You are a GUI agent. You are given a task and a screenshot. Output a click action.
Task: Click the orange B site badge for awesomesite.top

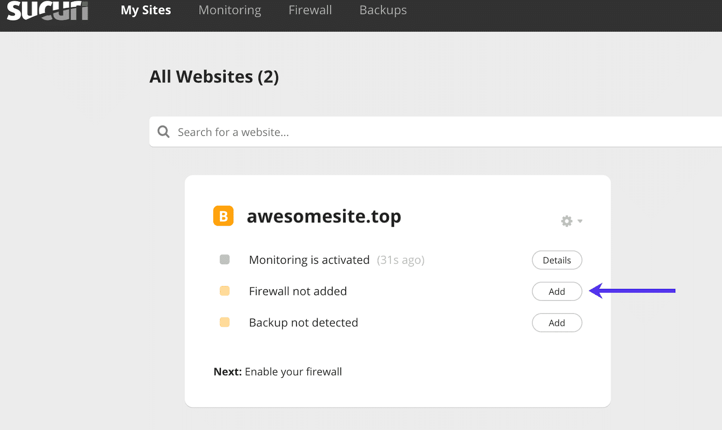(x=223, y=216)
